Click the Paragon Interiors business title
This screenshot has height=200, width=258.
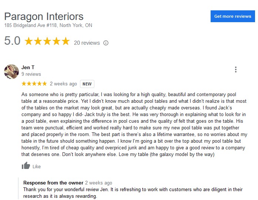pos(44,17)
